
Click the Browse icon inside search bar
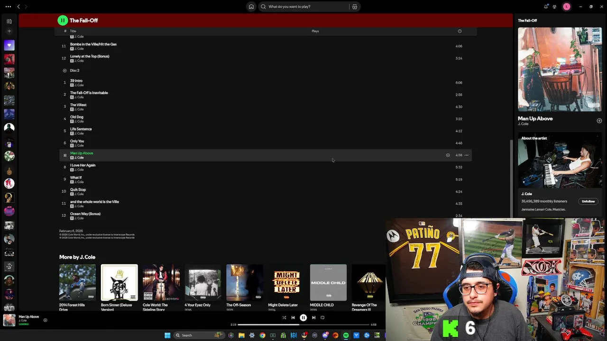(x=354, y=7)
